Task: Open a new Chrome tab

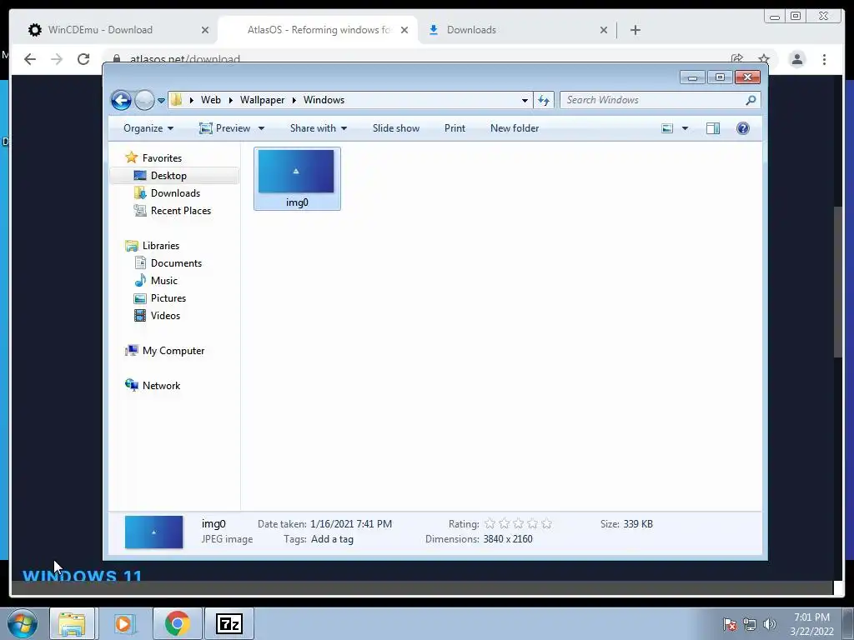Action: [x=635, y=30]
